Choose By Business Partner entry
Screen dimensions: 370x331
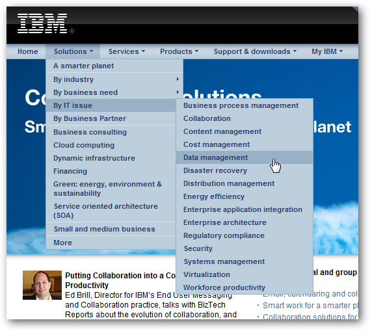pyautogui.click(x=111, y=118)
